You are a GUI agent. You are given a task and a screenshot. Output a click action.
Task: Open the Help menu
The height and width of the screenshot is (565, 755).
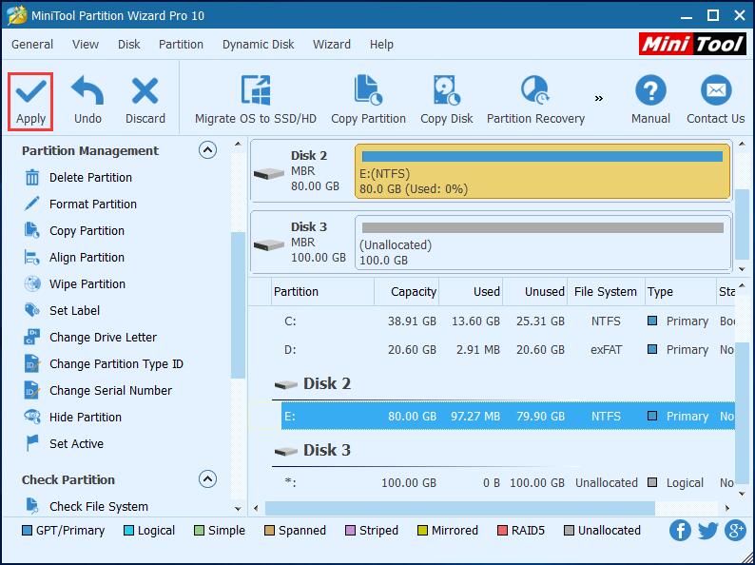click(x=381, y=45)
